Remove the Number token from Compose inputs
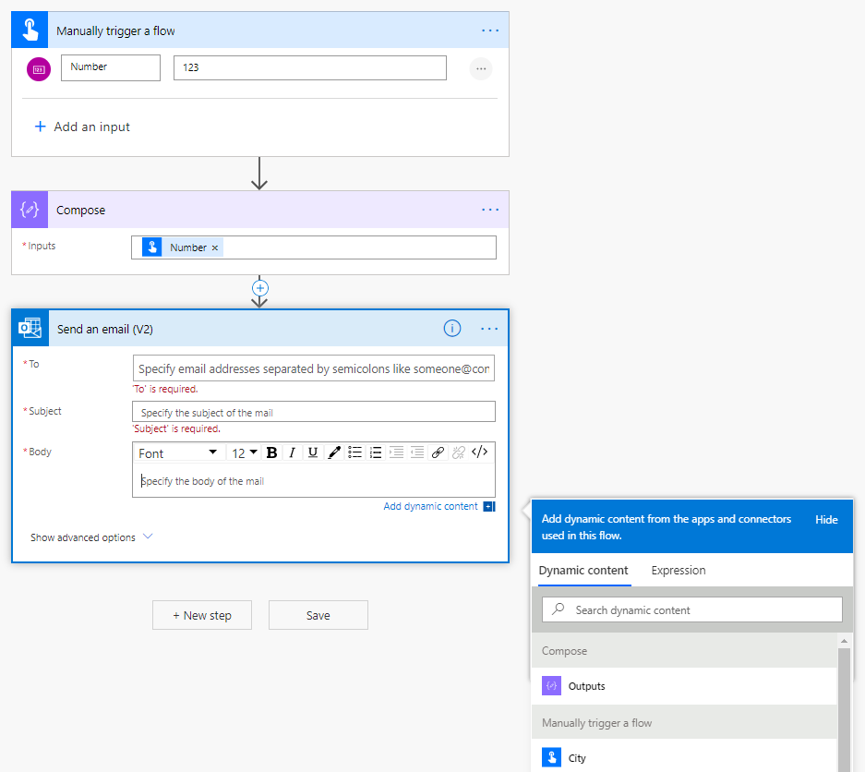 pyautogui.click(x=214, y=247)
